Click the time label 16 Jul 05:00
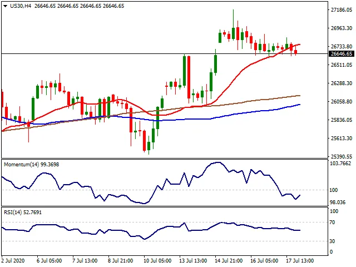Screen dimensions: 356x267 264,261
